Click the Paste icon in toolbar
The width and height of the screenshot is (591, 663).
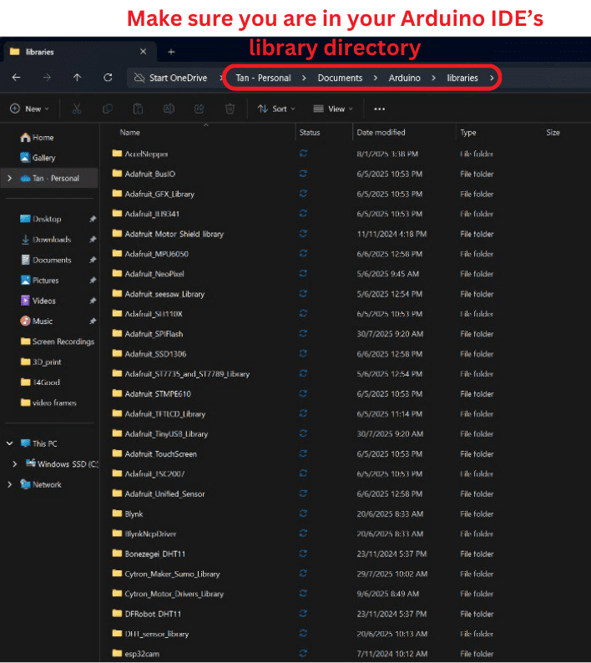[138, 109]
